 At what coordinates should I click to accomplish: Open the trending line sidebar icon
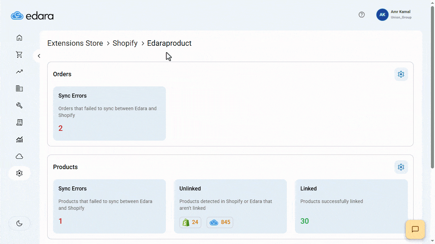(x=19, y=72)
